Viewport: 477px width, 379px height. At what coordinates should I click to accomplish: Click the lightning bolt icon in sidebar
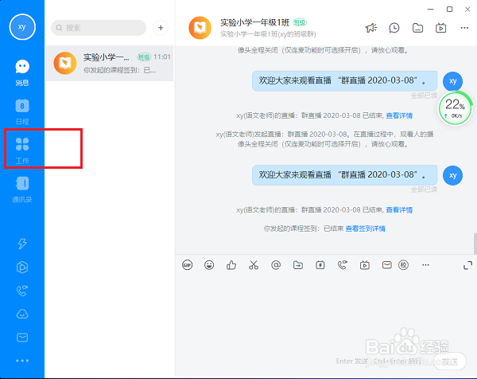click(22, 244)
